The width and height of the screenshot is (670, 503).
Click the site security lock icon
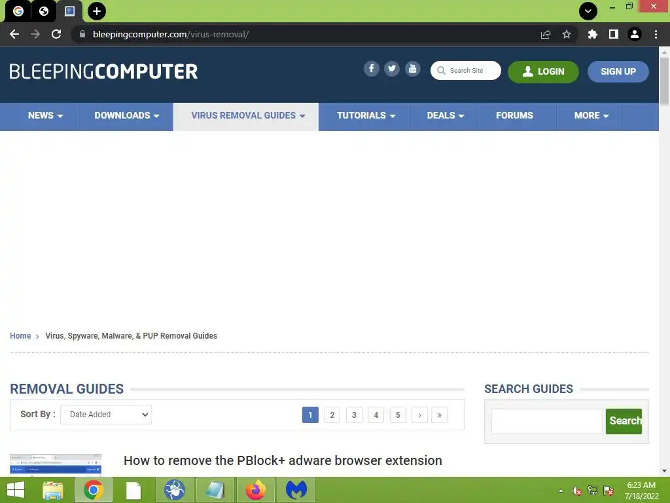pyautogui.click(x=82, y=34)
